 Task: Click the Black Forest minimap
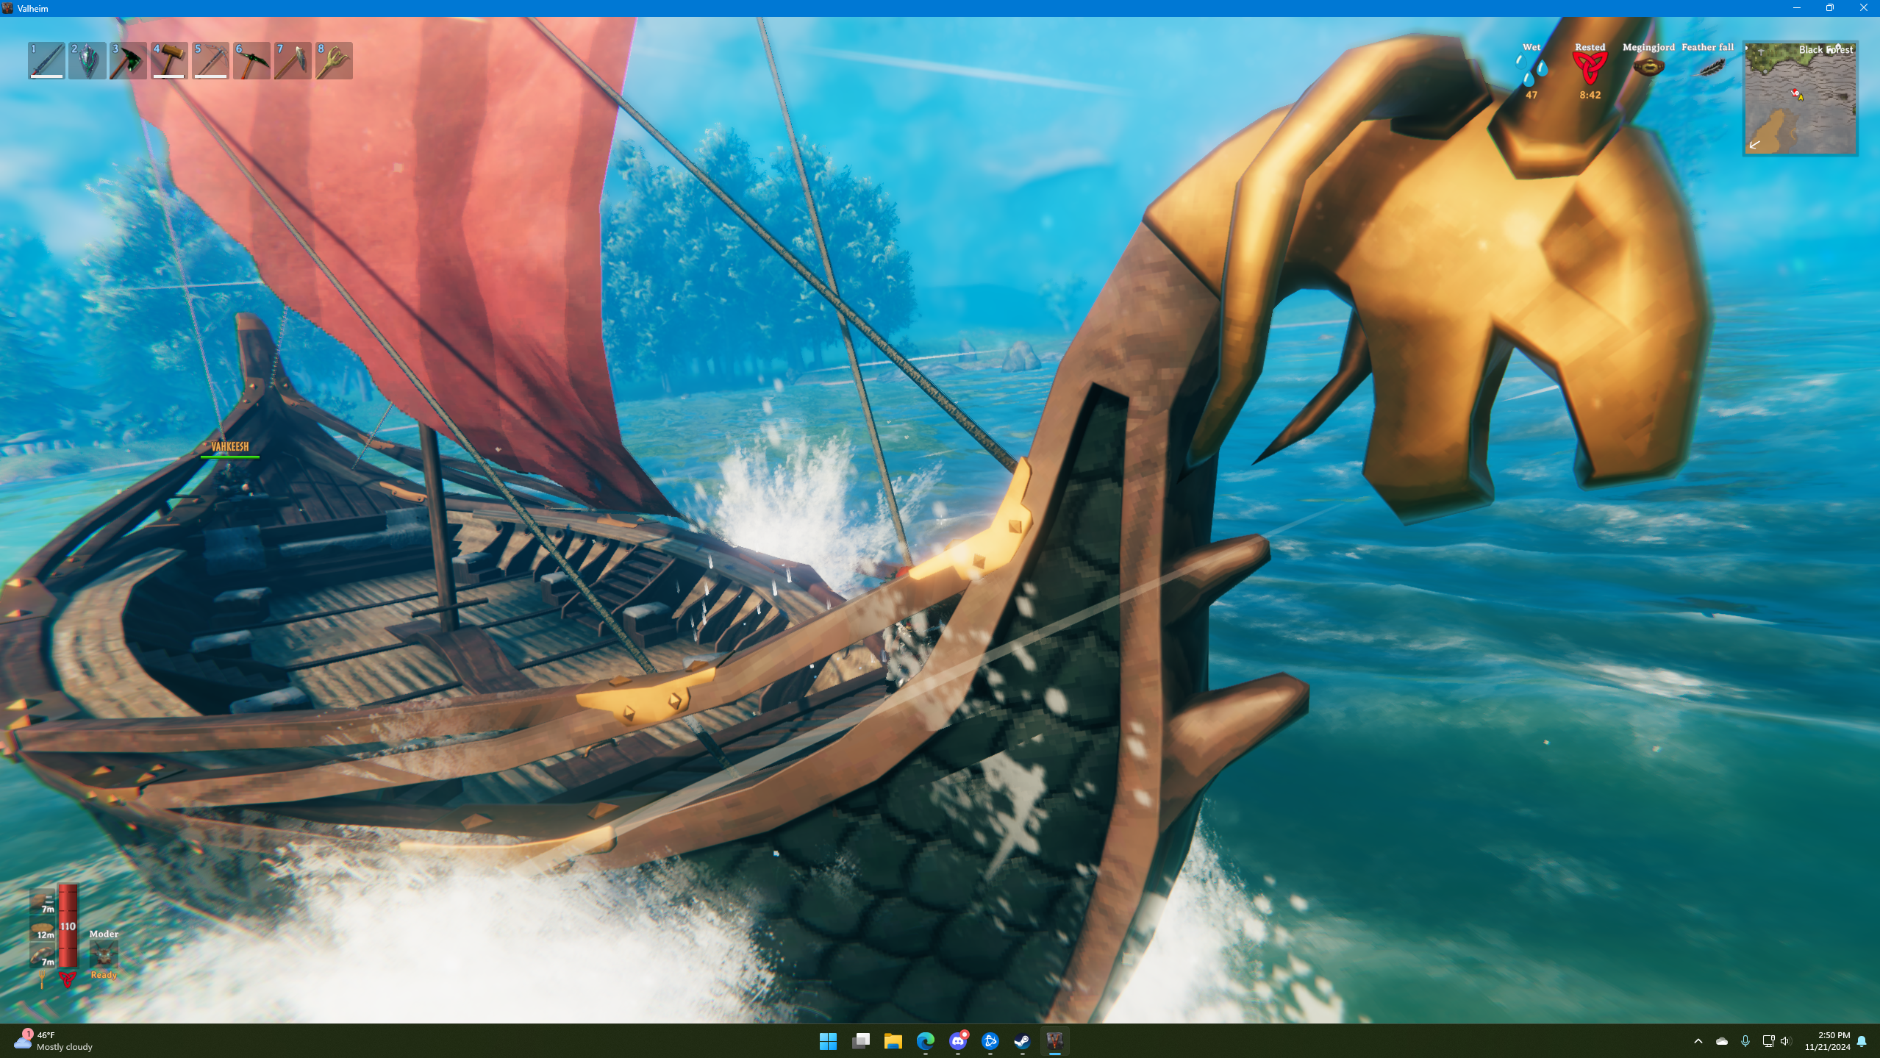pos(1800,99)
